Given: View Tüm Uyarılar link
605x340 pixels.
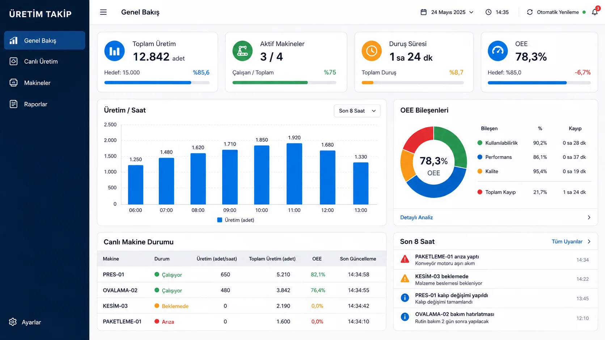Looking at the screenshot, I should (x=567, y=242).
